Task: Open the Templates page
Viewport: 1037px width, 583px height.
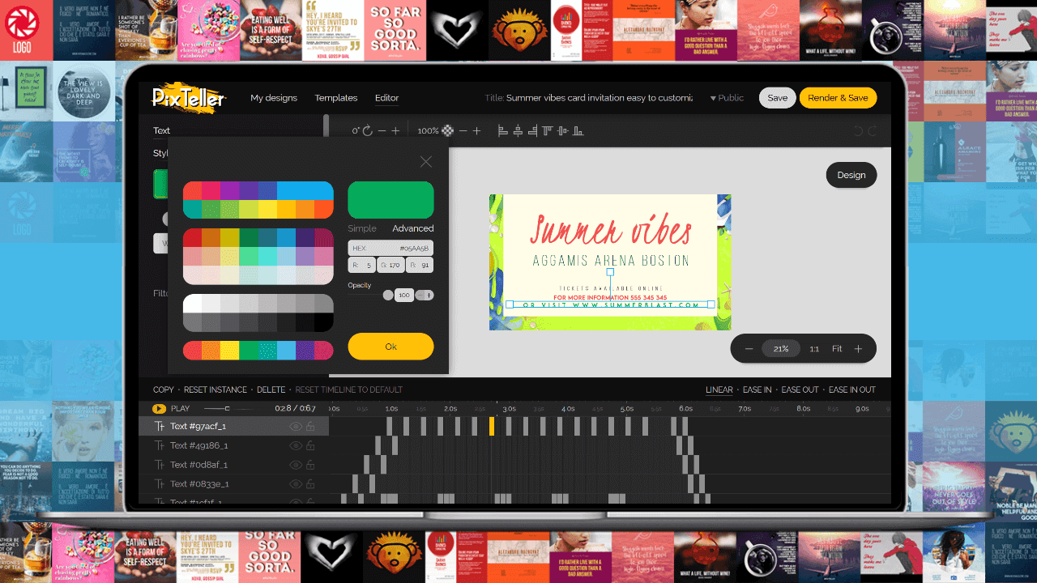Action: tap(336, 98)
